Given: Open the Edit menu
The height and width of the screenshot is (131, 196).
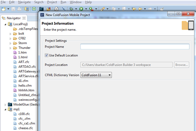Looking at the screenshot, I should pos(12,2).
